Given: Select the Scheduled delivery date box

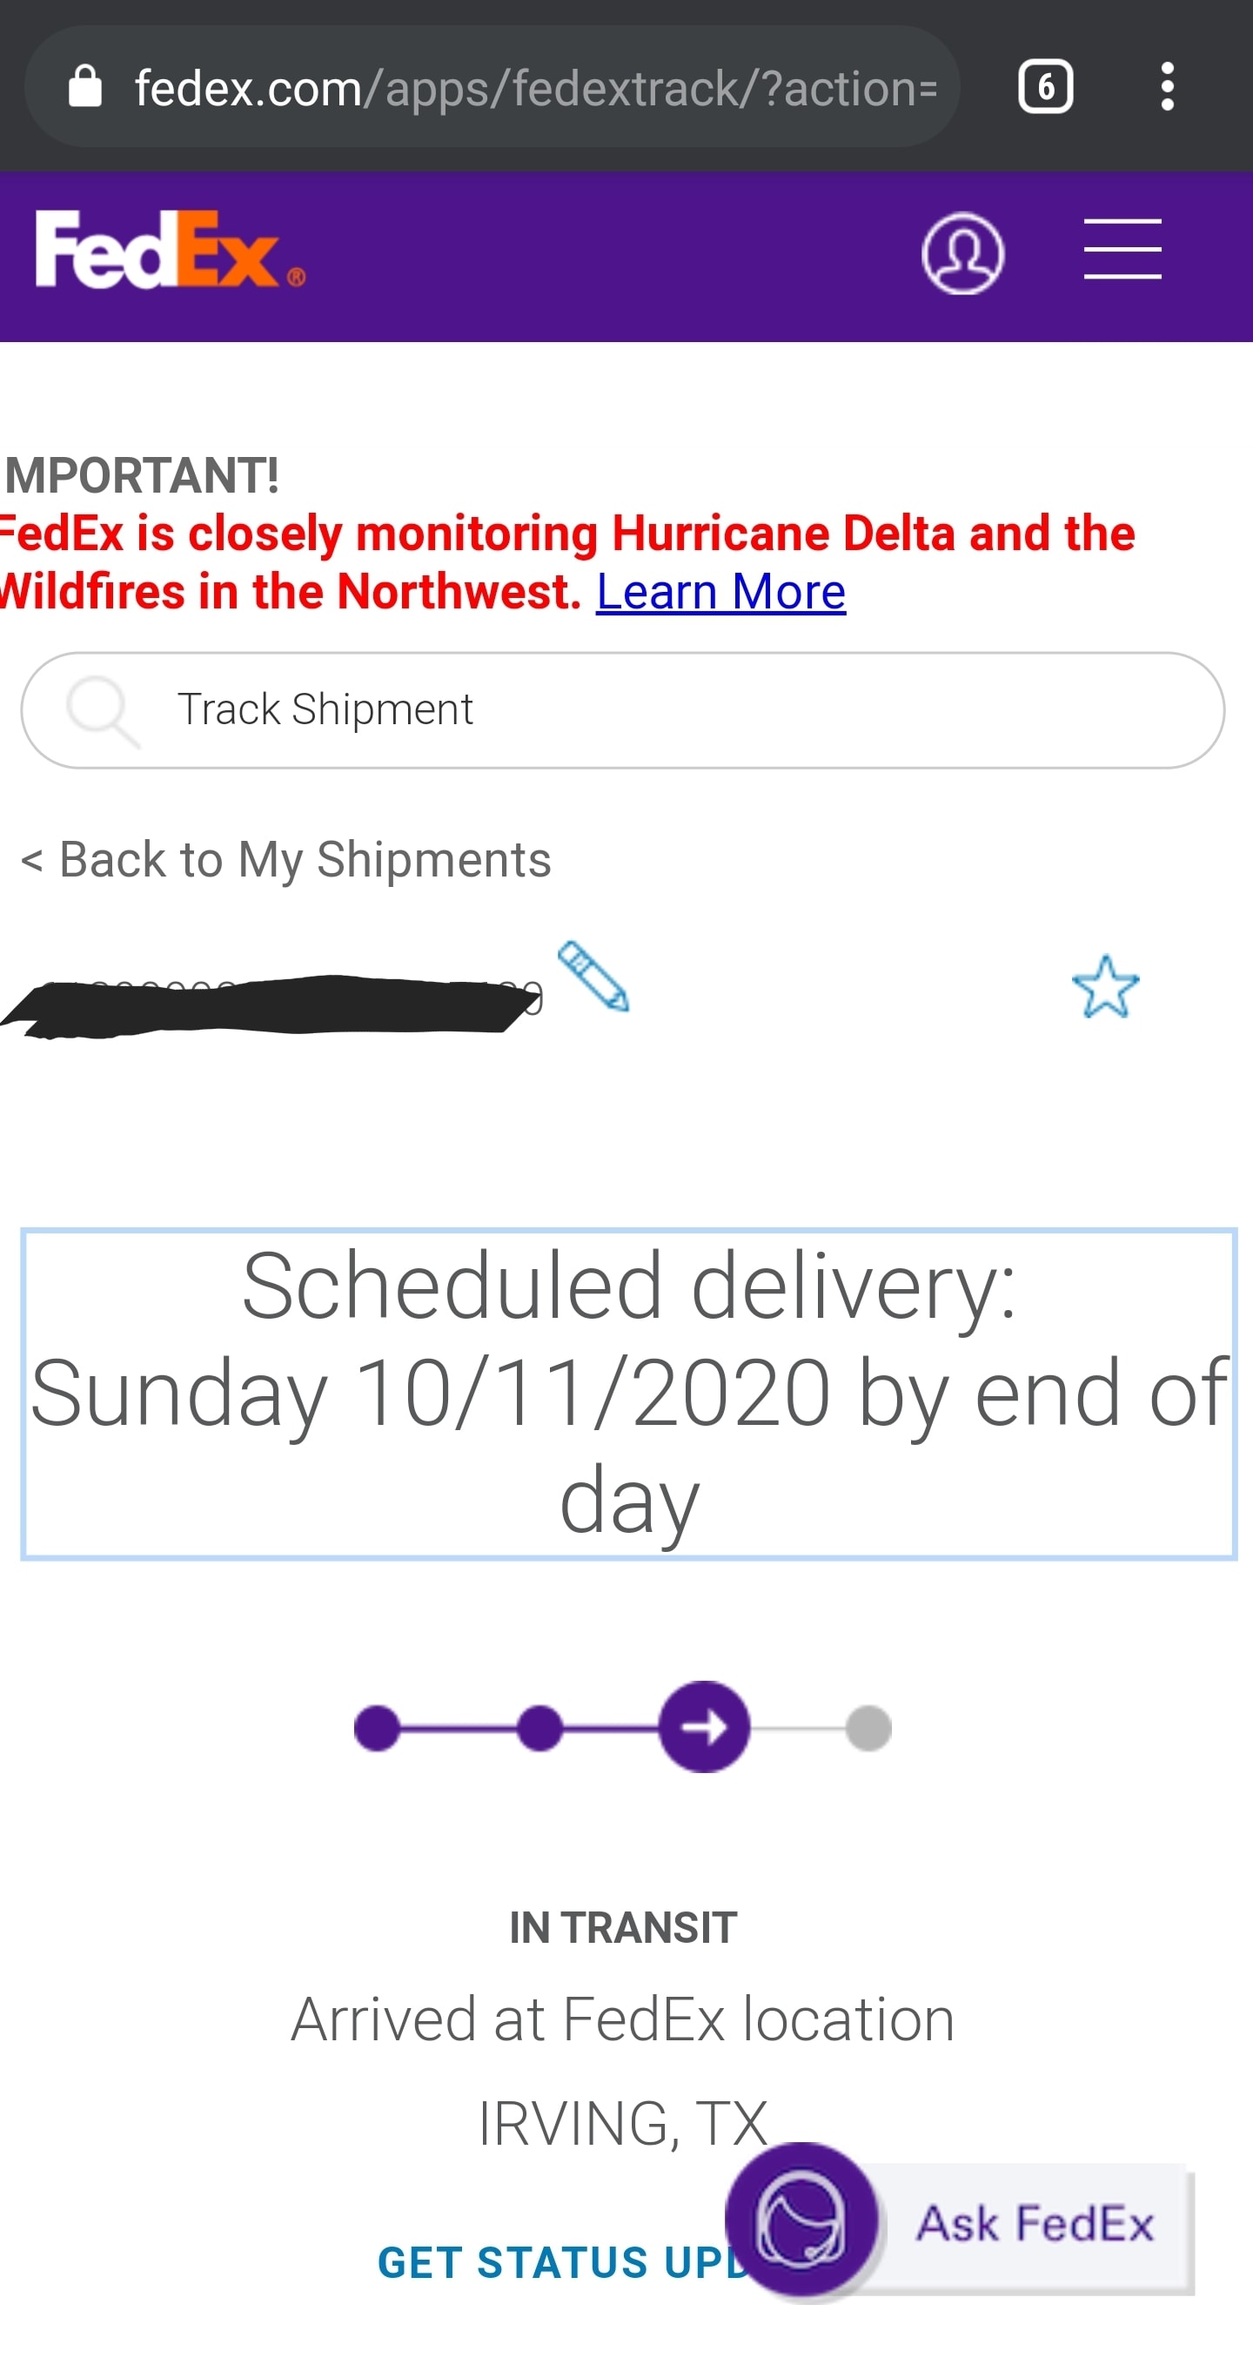Looking at the screenshot, I should coord(629,1394).
